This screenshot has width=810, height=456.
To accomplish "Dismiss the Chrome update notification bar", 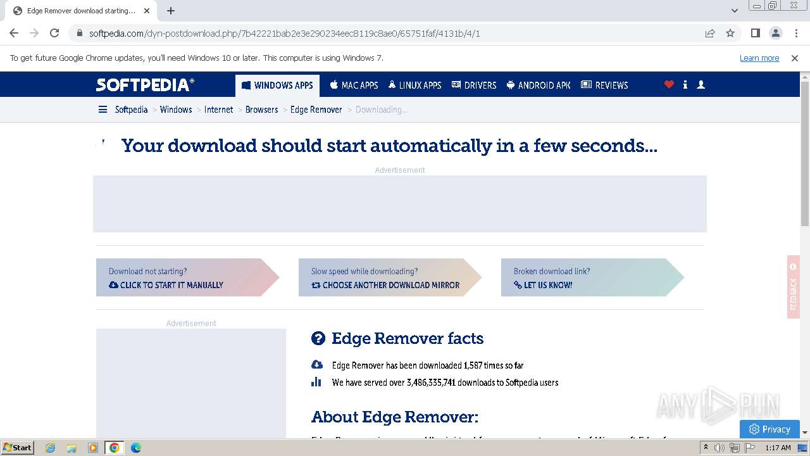I will click(x=795, y=58).
